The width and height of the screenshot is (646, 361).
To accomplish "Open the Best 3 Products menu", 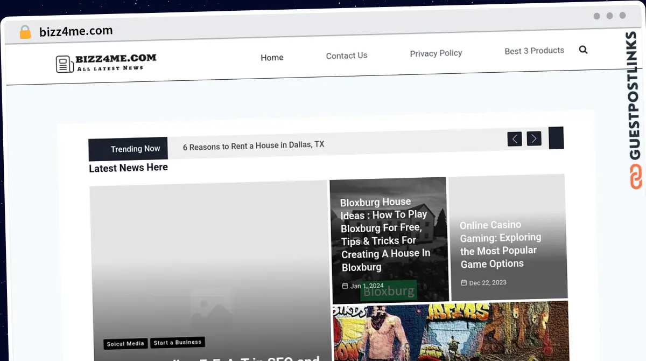I will point(534,51).
